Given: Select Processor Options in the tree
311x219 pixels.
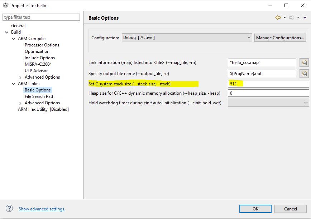Looking at the screenshot, I should [42, 45].
